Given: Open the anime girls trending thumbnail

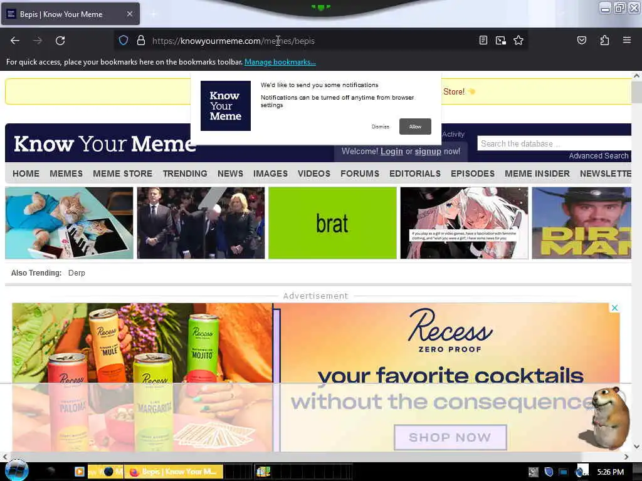Looking at the screenshot, I should 465,223.
